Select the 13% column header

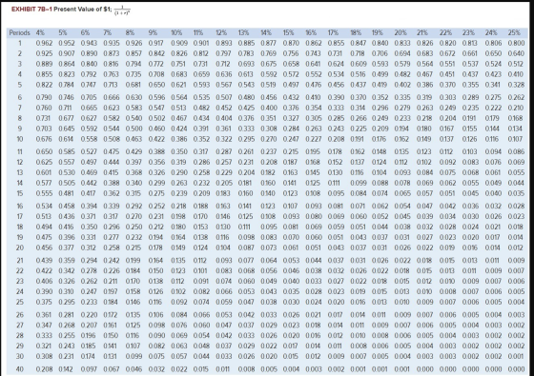[x=244, y=33]
